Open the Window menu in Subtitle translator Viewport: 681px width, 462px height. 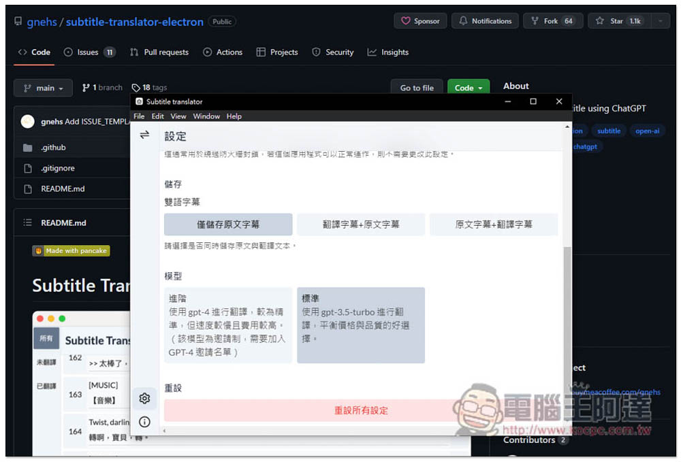[x=206, y=116]
